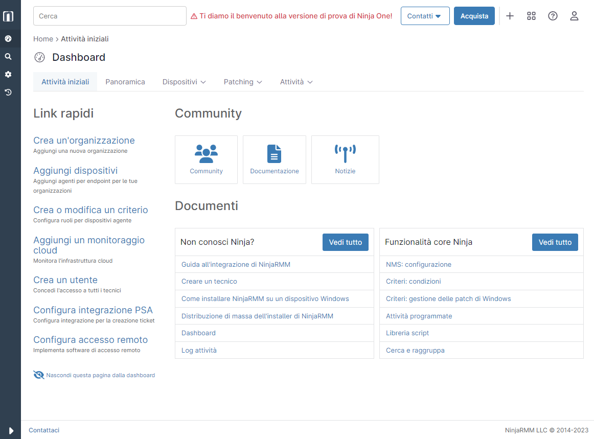Open the Notizie antenna tile
The image size is (594, 439).
[x=345, y=160]
